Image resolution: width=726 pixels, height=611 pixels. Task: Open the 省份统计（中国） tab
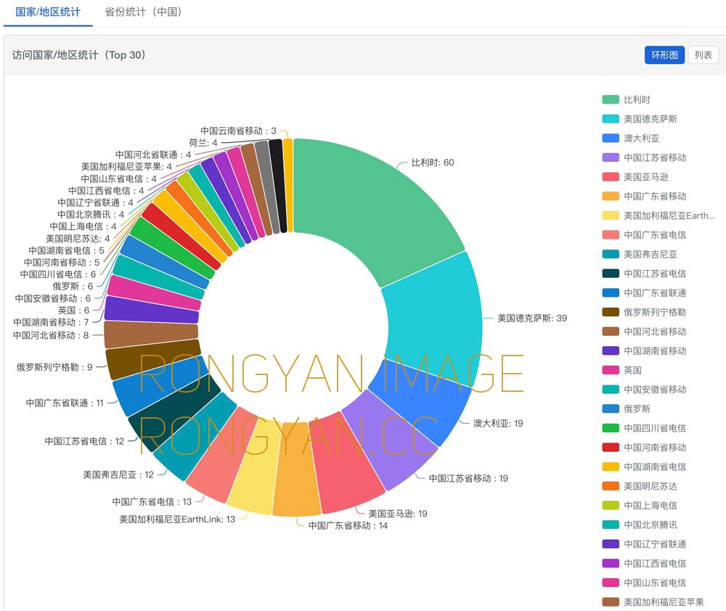point(143,12)
